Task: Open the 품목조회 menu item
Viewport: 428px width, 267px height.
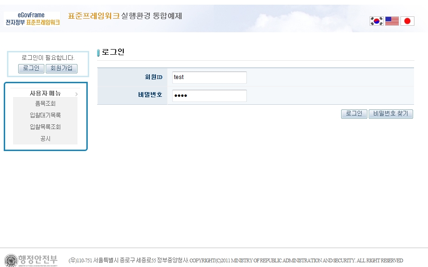Action: 45,103
